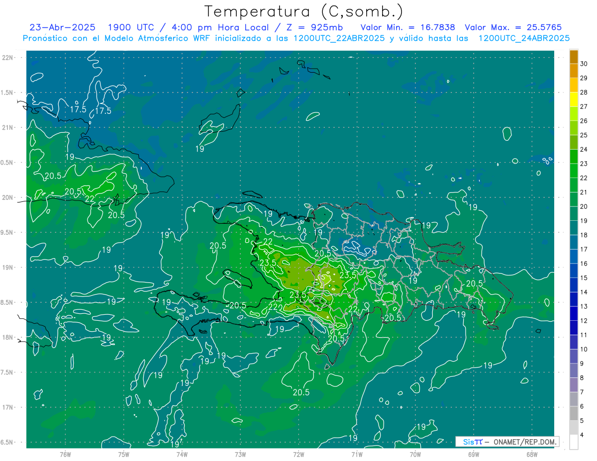Viewport: 597px width, 461px height.
Task: Click legend value 16 on color bar
Action: click(584, 264)
